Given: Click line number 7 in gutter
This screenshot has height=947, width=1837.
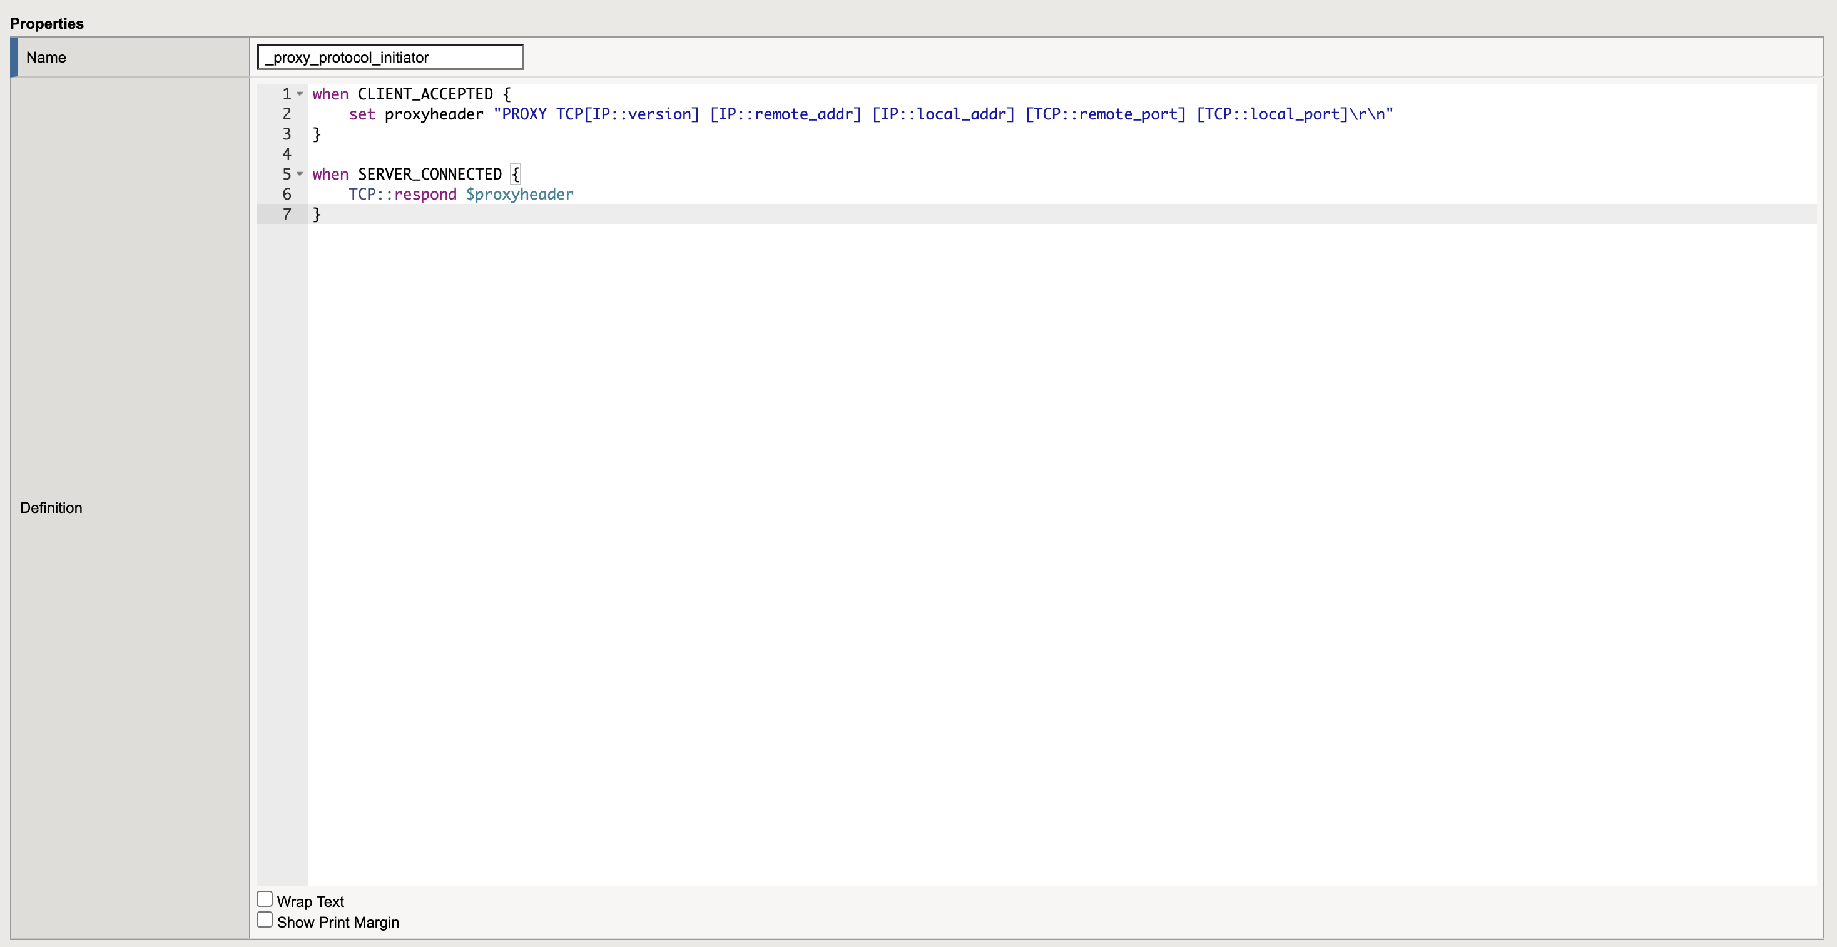Looking at the screenshot, I should pos(287,214).
